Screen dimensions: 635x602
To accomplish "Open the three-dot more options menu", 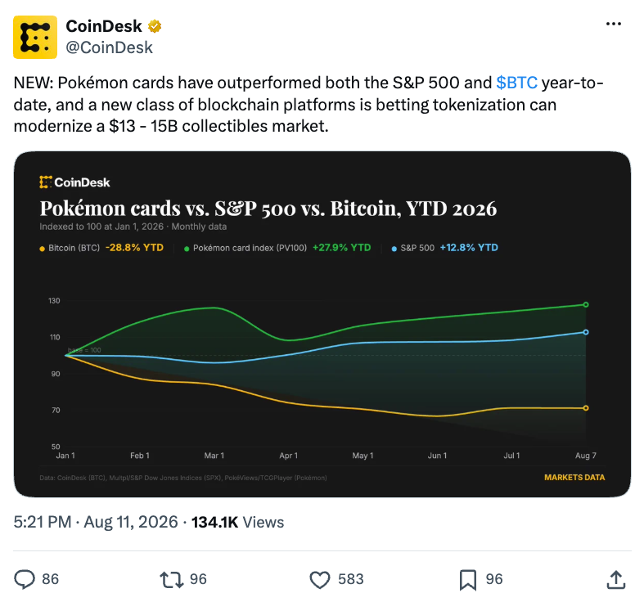I will click(614, 25).
